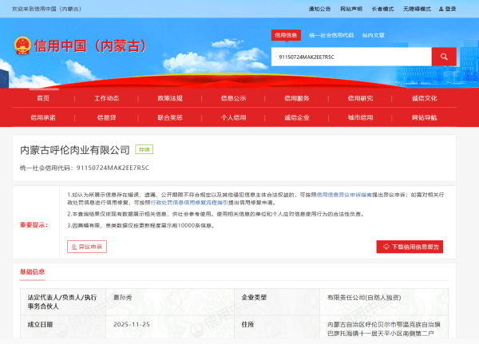Image resolution: width=479 pixels, height=344 pixels.
Task: Open the 首页 navigation menu
Action: pos(43,98)
